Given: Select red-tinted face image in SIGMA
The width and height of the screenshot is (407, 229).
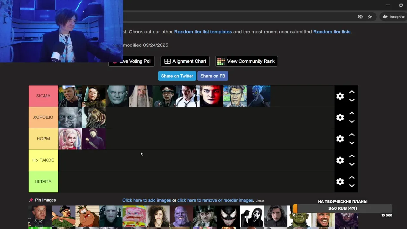Looking at the screenshot, I should click(211, 96).
